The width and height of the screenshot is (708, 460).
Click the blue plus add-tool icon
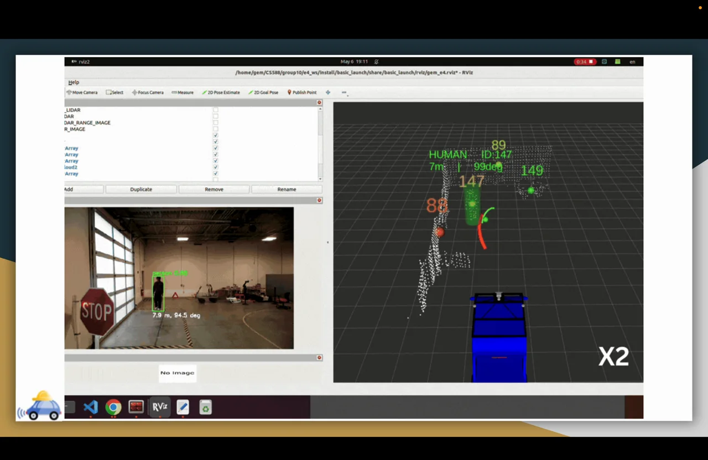(x=328, y=92)
